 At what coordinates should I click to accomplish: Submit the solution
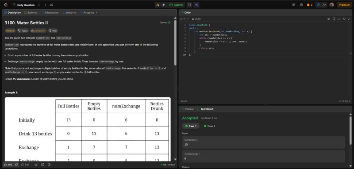pos(176,5)
